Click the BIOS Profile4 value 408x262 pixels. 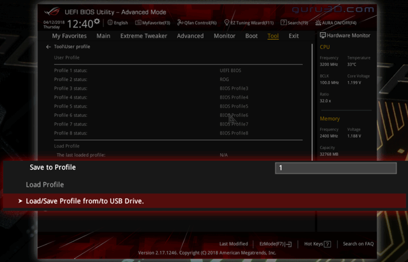point(234,97)
